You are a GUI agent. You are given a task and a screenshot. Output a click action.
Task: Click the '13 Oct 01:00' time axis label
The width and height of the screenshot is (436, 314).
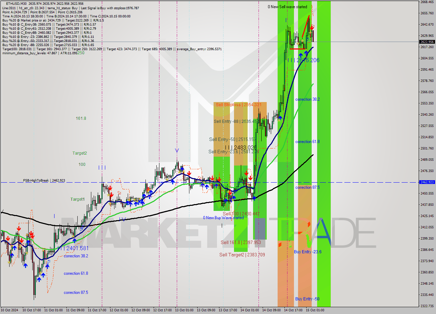point(184,310)
